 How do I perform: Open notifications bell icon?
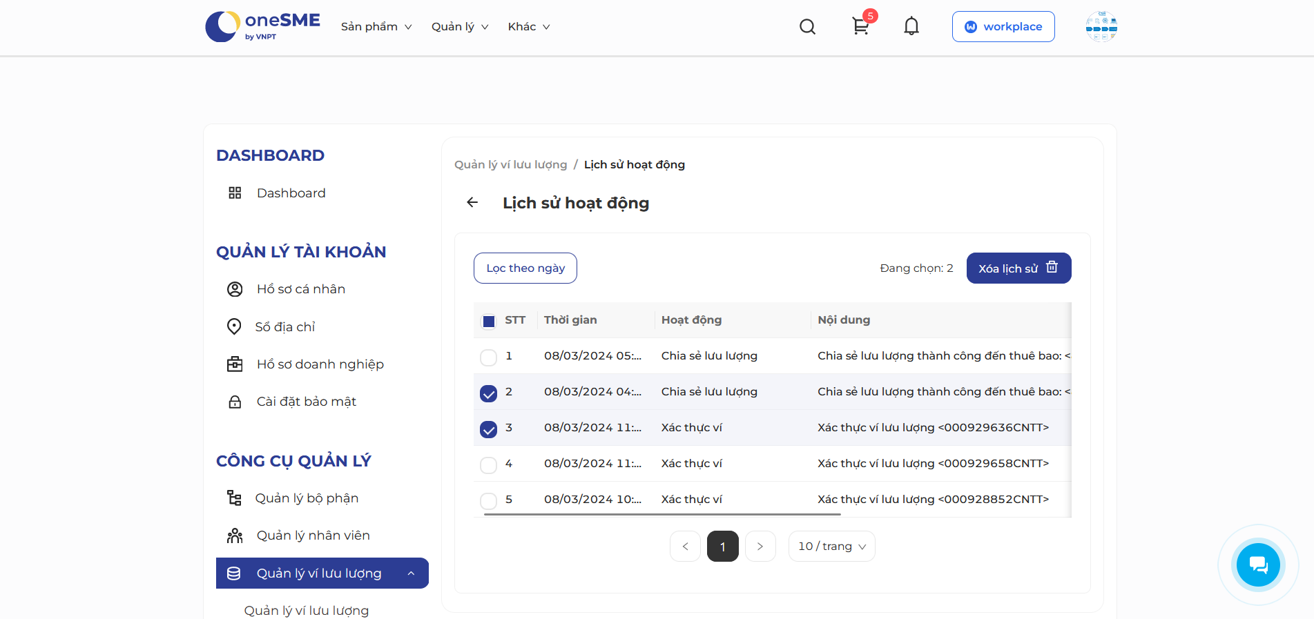[x=911, y=26]
